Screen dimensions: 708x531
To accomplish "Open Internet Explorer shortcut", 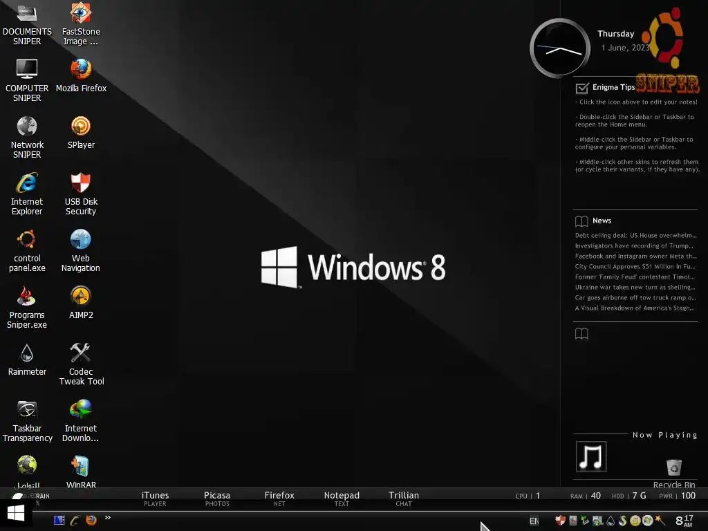I will (27, 194).
